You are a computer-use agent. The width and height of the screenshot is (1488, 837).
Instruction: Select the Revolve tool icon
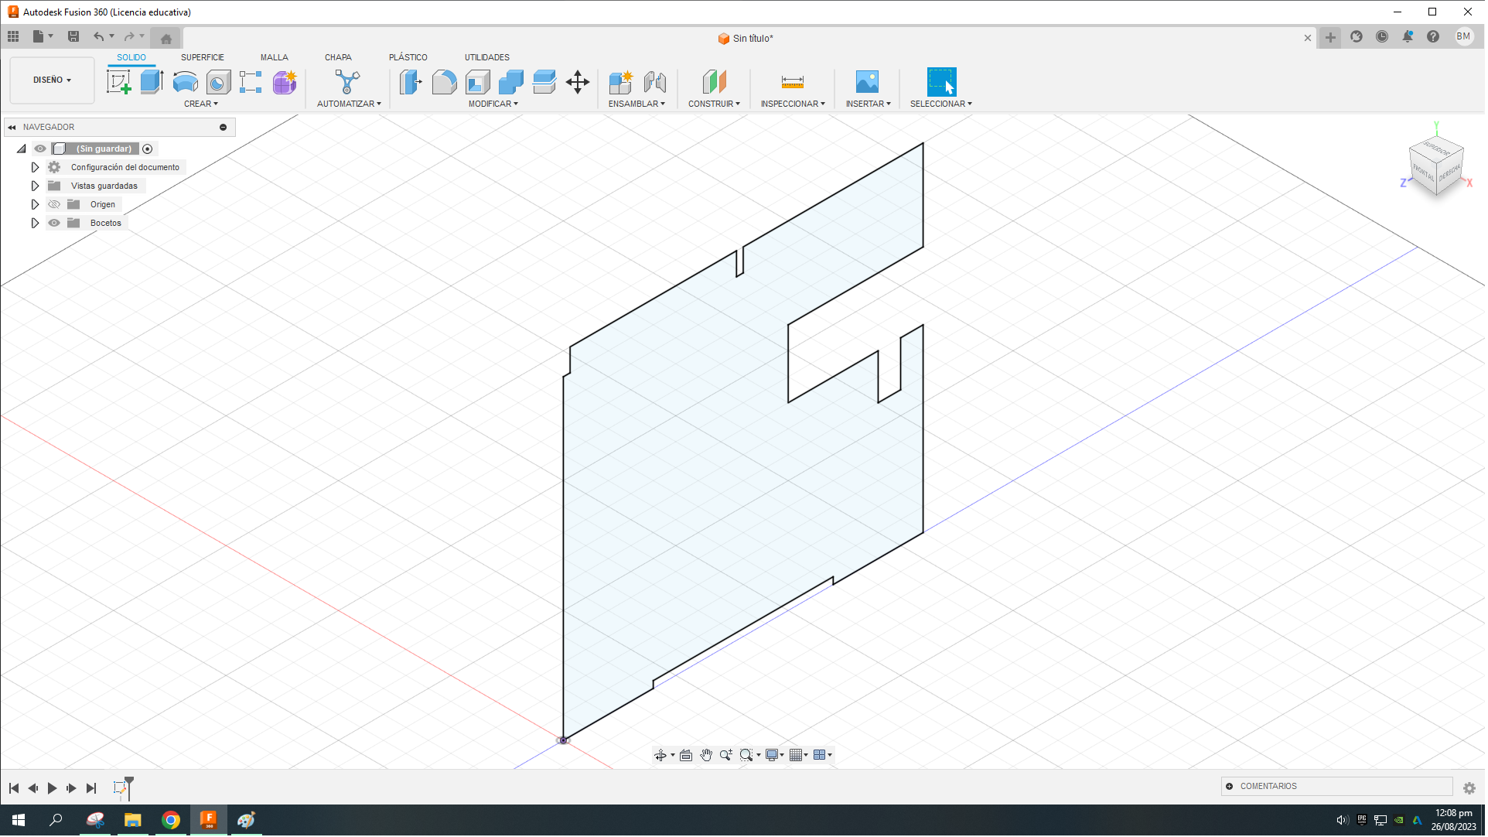(x=185, y=81)
